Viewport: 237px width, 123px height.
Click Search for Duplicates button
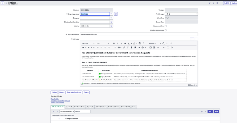(74, 92)
